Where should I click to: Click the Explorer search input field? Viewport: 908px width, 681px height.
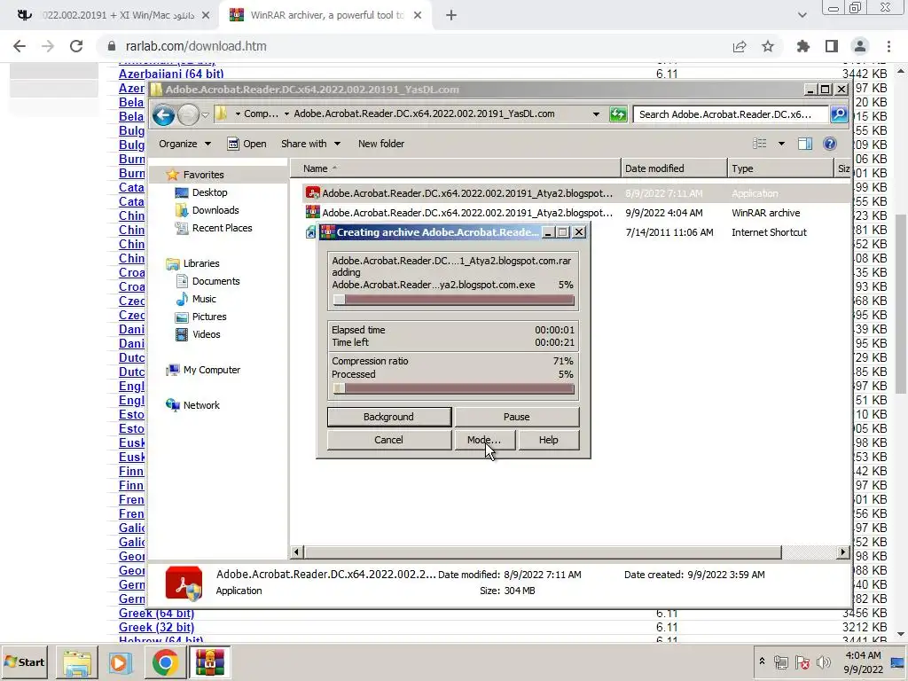click(731, 114)
